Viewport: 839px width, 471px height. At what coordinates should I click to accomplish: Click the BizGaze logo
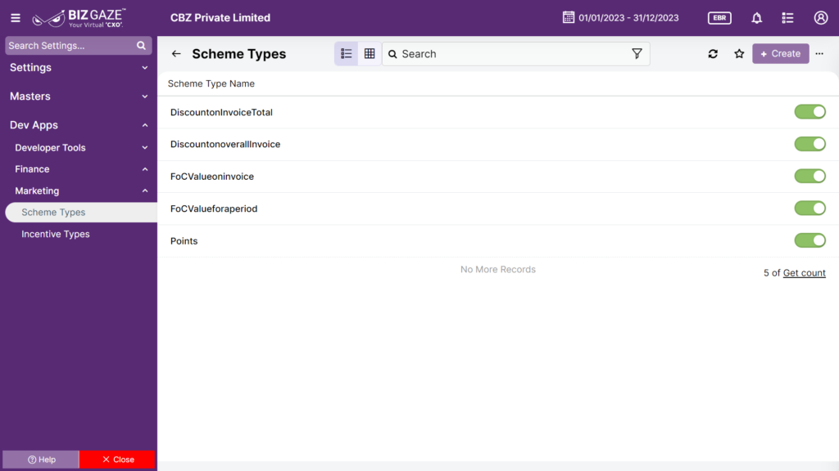[x=79, y=18]
